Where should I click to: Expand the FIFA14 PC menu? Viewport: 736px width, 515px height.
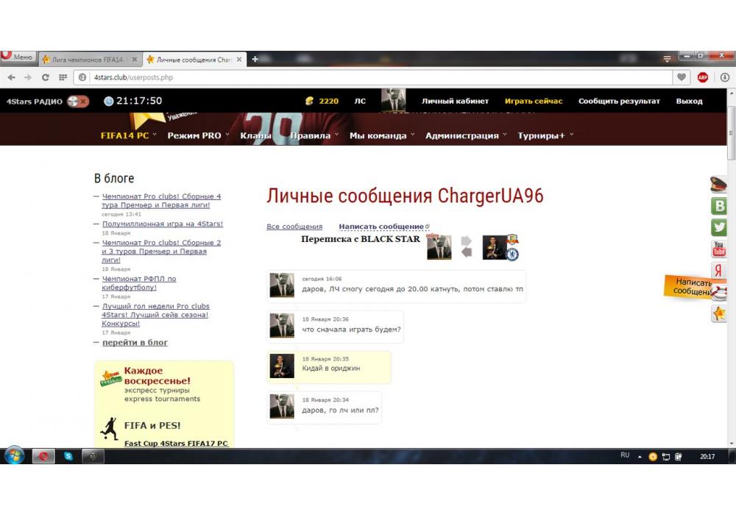pyautogui.click(x=129, y=135)
